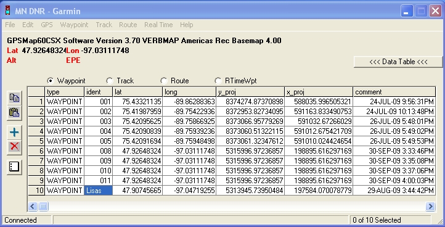Select row header number 3

(36, 122)
